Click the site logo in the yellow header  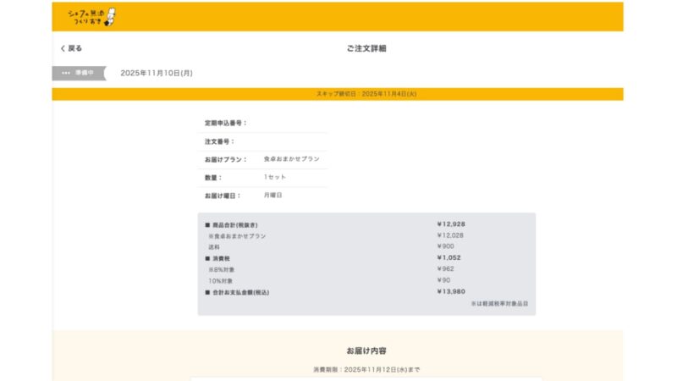91,17
